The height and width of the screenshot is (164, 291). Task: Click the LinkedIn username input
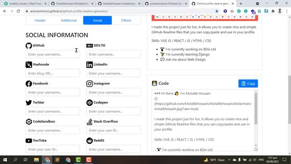[x=113, y=73]
